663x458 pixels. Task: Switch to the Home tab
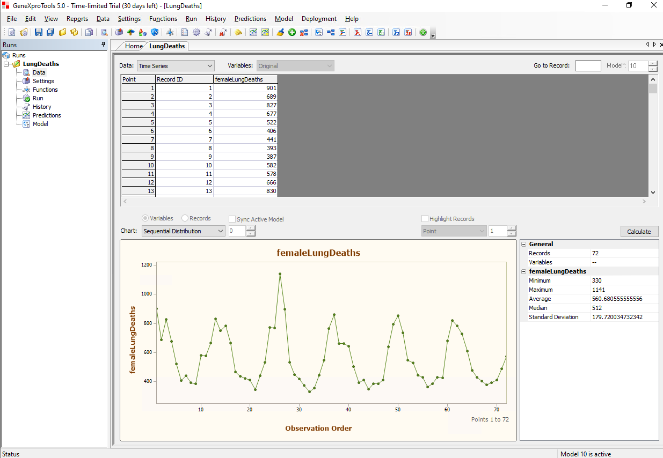coord(134,46)
